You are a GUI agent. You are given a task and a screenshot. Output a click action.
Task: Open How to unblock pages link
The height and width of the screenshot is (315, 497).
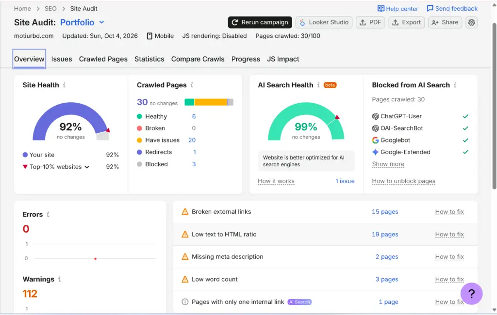pos(403,181)
